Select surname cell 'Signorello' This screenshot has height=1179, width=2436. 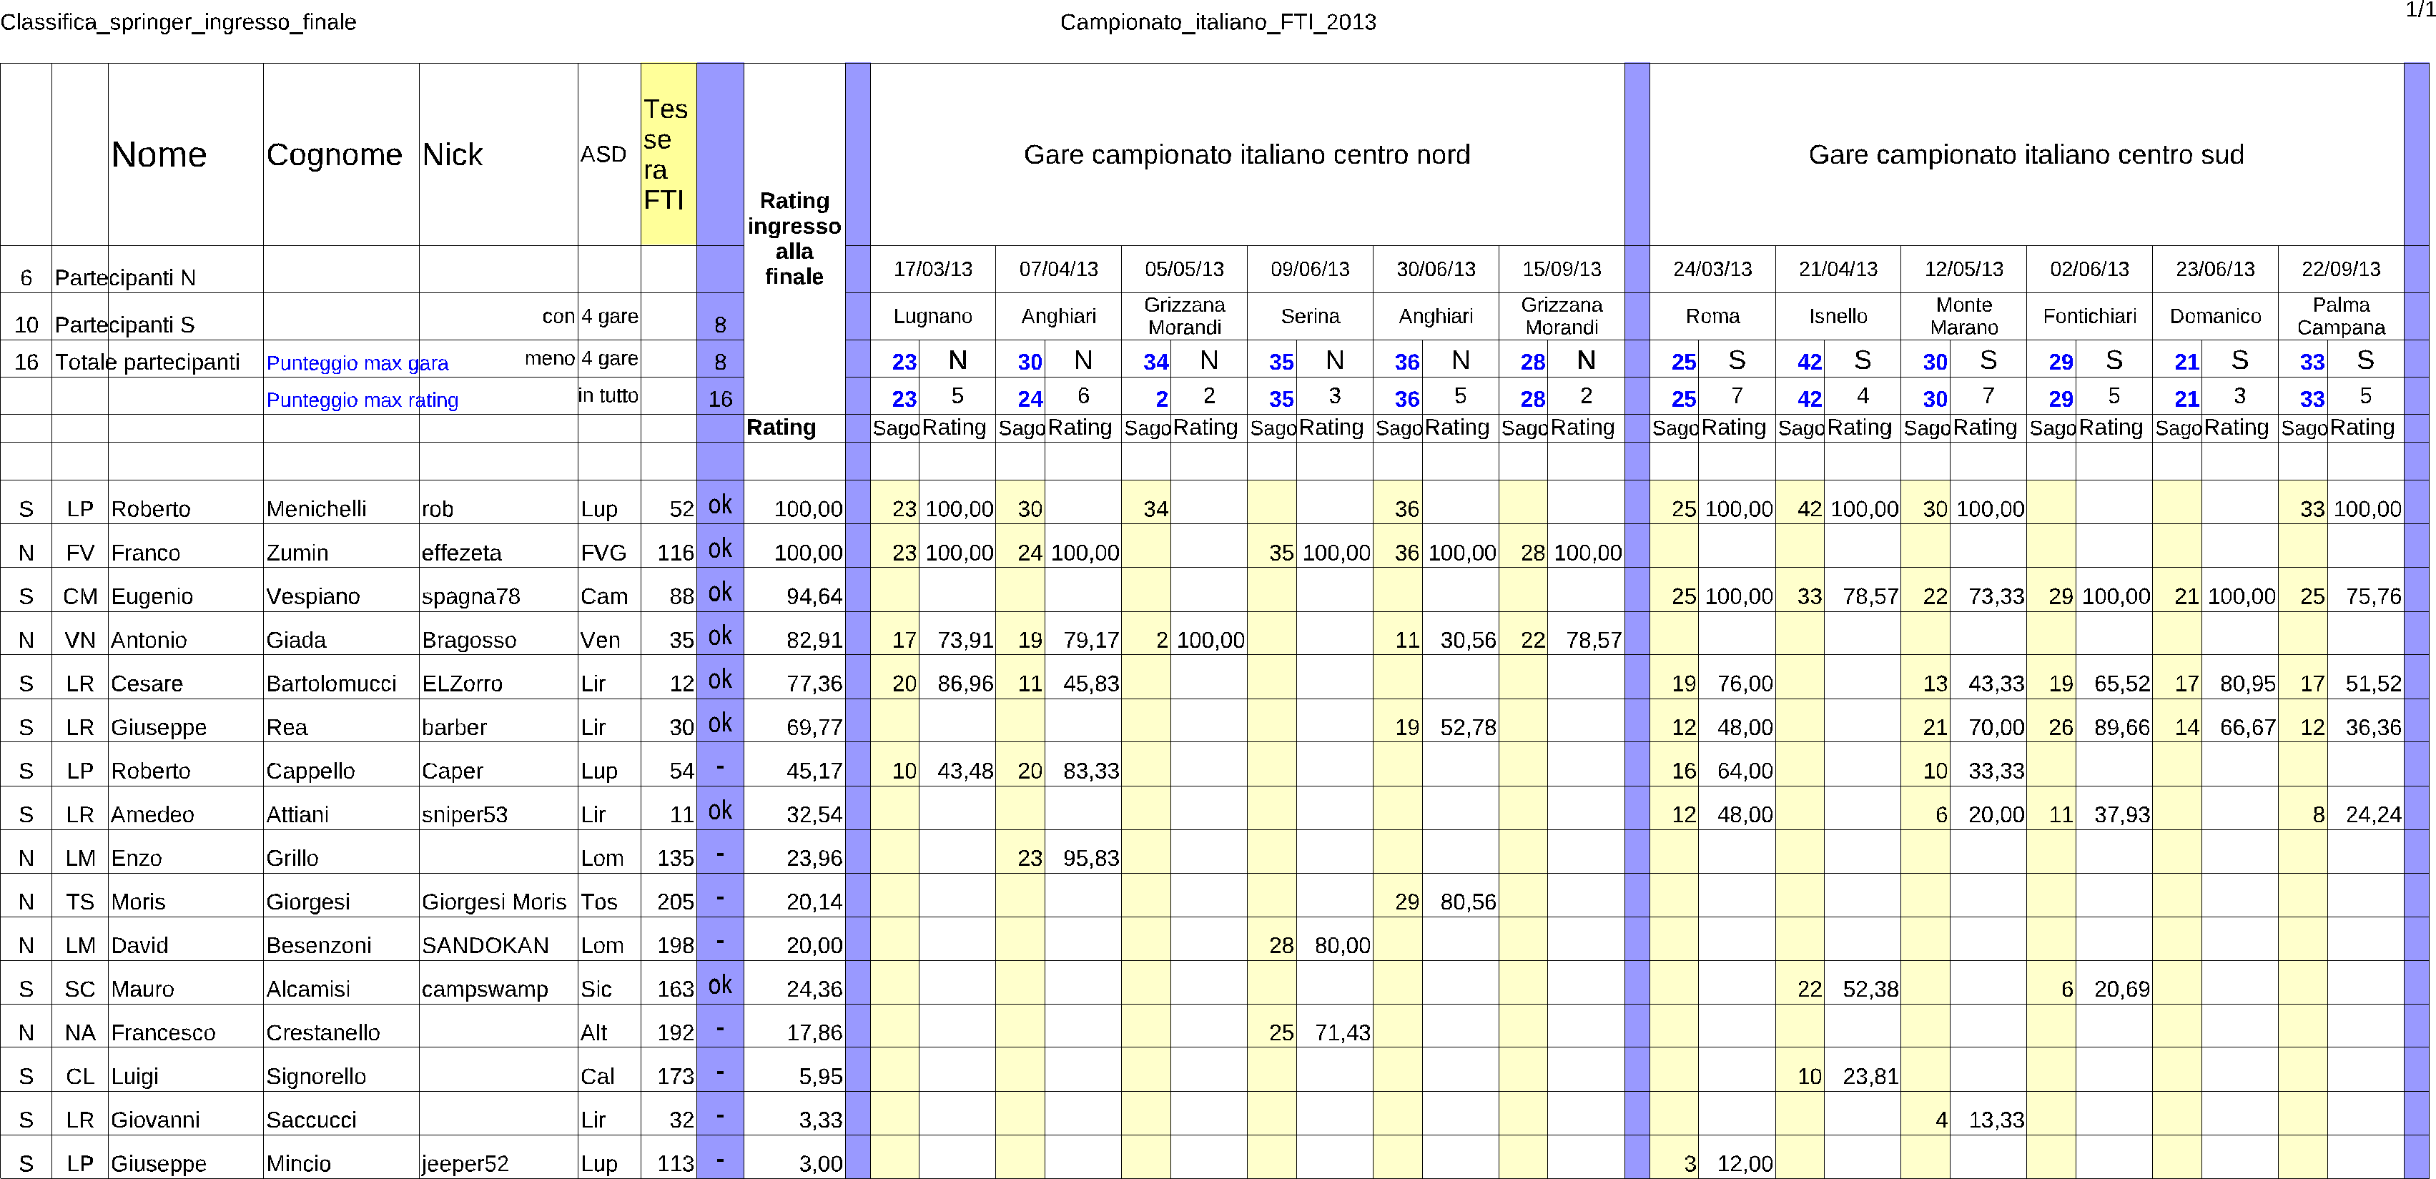pos(316,1076)
